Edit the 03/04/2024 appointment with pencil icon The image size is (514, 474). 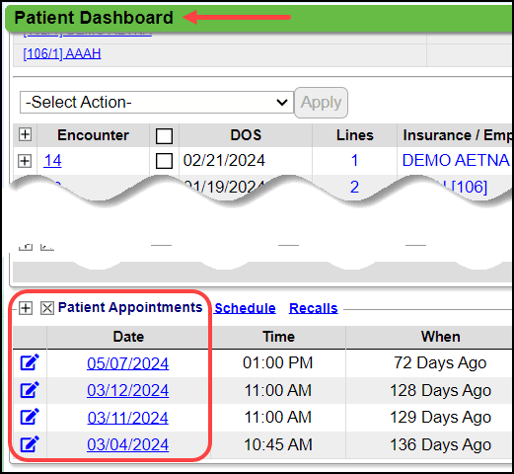[x=30, y=444]
